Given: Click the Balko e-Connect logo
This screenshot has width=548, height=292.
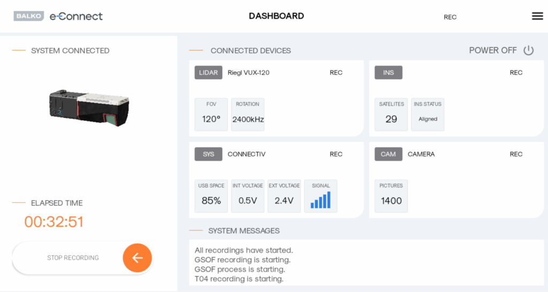Looking at the screenshot, I should pyautogui.click(x=58, y=16).
